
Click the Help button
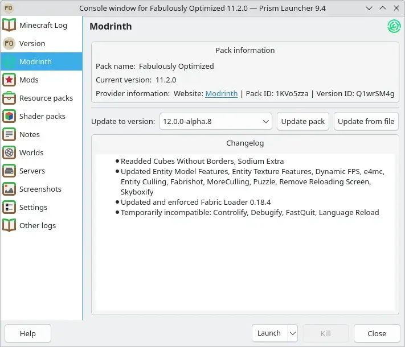pos(28,333)
